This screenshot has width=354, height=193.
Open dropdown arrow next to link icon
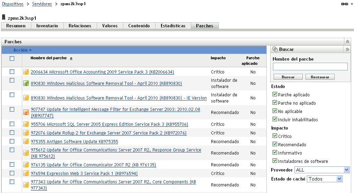(352, 4)
